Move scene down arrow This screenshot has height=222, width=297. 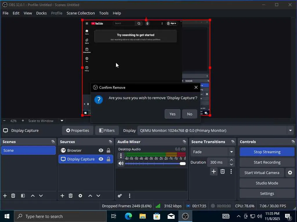point(41,196)
